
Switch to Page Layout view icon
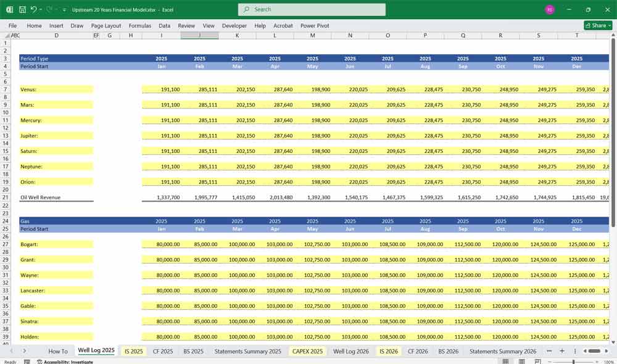click(x=522, y=362)
